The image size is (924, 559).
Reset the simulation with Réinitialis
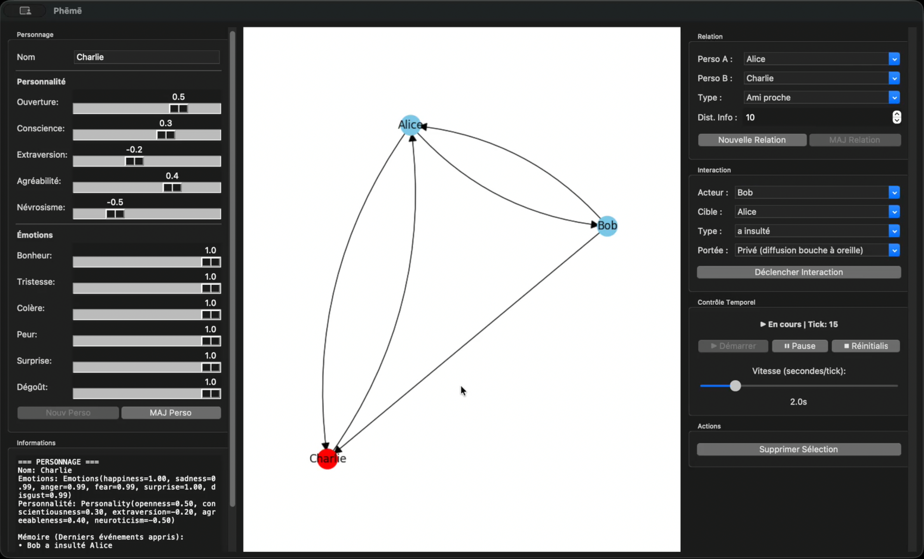coord(866,346)
